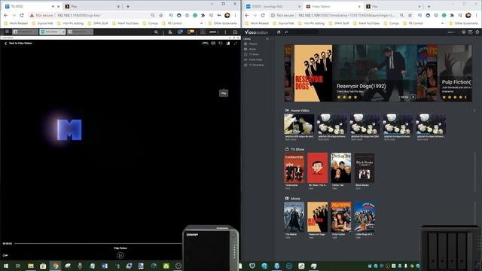Open the Video Station display options icon
Screen dimensions: 482x271
tap(470, 32)
